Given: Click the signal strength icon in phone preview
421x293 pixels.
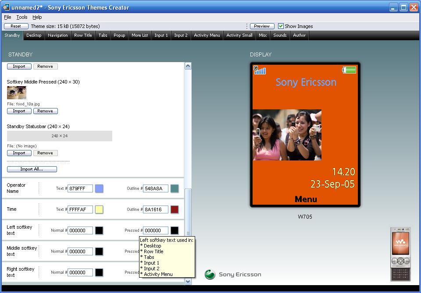Looking at the screenshot, I should 260,70.
